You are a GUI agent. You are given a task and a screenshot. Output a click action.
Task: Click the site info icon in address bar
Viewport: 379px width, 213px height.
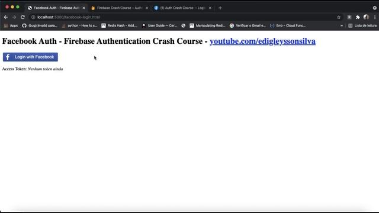click(33, 17)
